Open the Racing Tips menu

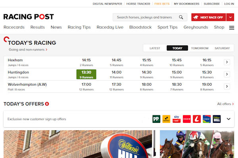point(79,27)
